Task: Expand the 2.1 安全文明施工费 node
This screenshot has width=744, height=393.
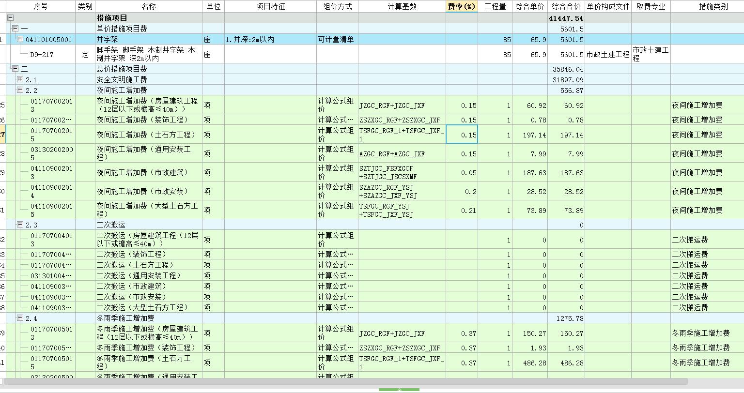Action: coord(20,79)
